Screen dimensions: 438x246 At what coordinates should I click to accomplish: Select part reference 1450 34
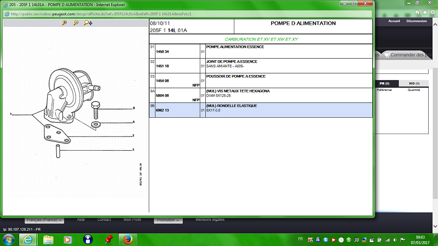[162, 52]
